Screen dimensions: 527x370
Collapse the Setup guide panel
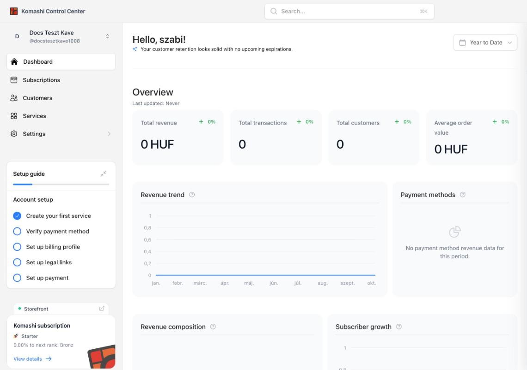coord(104,174)
